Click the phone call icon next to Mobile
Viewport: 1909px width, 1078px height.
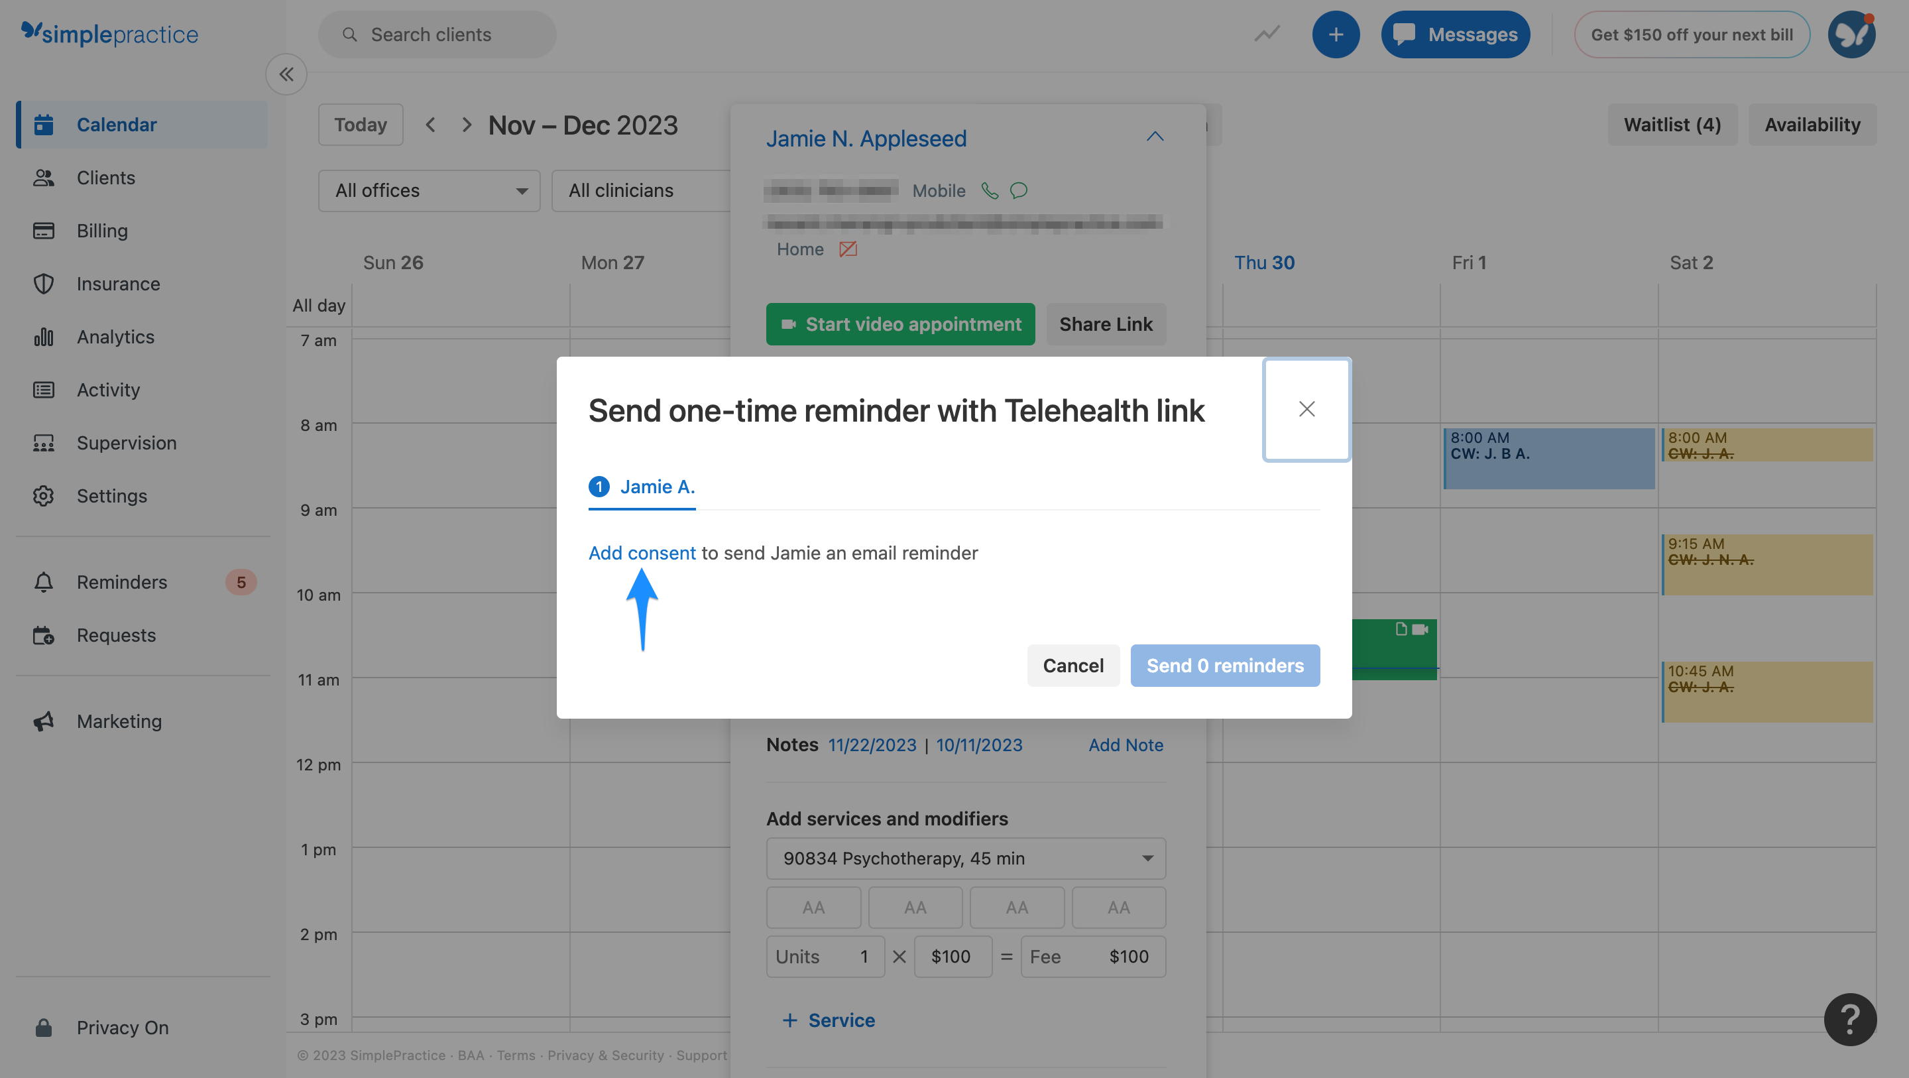coord(990,190)
